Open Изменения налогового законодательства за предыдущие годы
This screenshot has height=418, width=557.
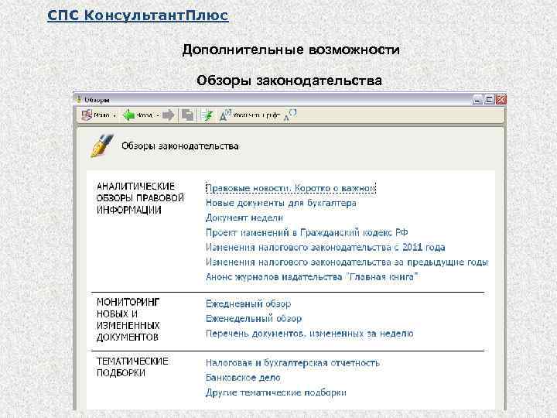347,262
